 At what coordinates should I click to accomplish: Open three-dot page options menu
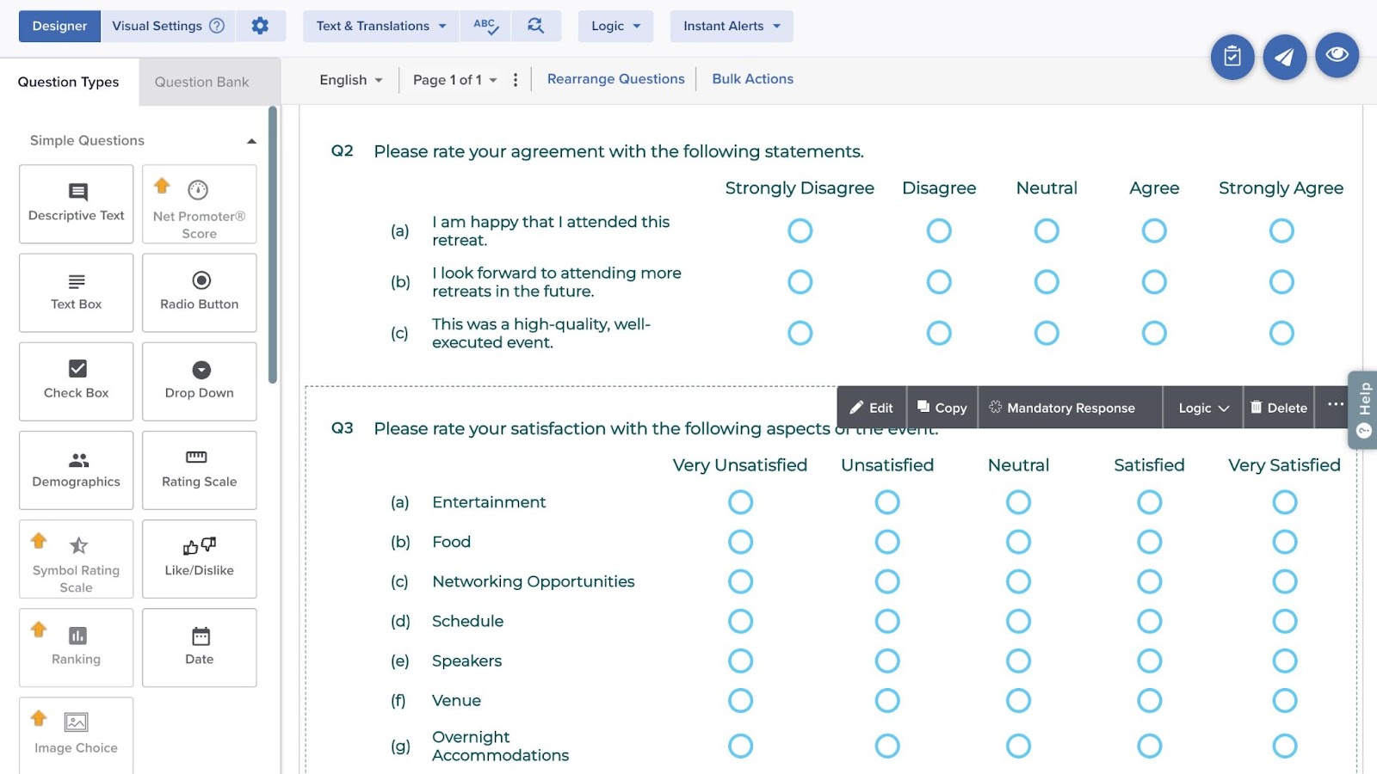(x=516, y=80)
